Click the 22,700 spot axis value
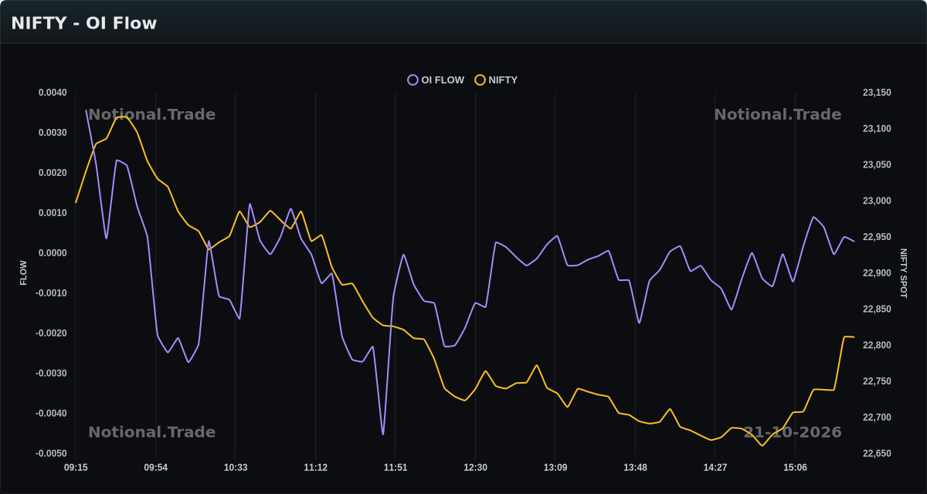The width and height of the screenshot is (927, 494). pos(877,418)
